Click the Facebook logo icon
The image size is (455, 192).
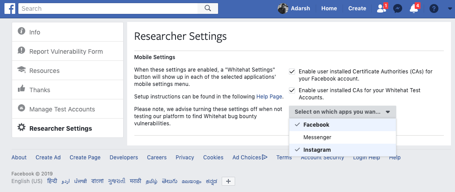point(9,9)
